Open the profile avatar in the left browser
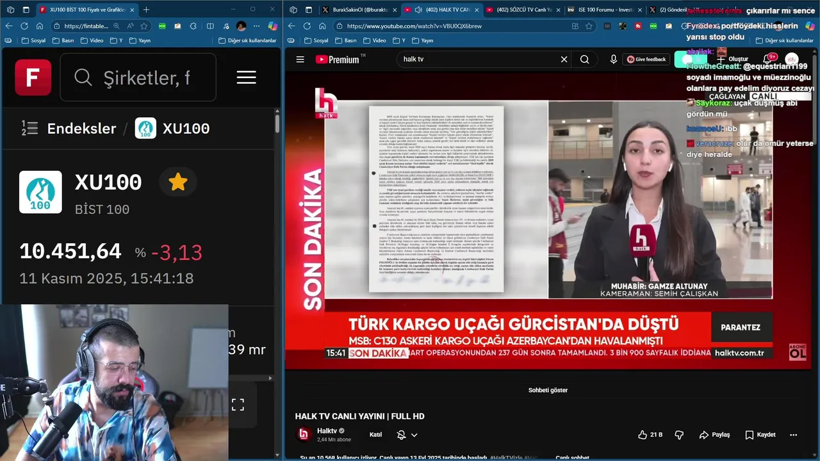 point(241,26)
